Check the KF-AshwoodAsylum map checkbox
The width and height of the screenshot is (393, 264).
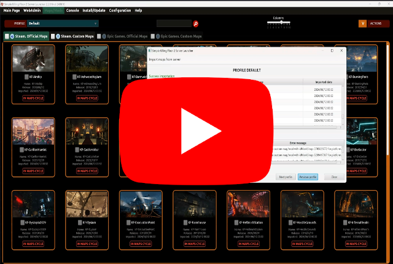click(x=74, y=77)
